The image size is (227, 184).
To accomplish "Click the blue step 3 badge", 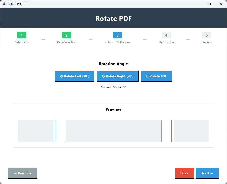I will click(x=117, y=35).
